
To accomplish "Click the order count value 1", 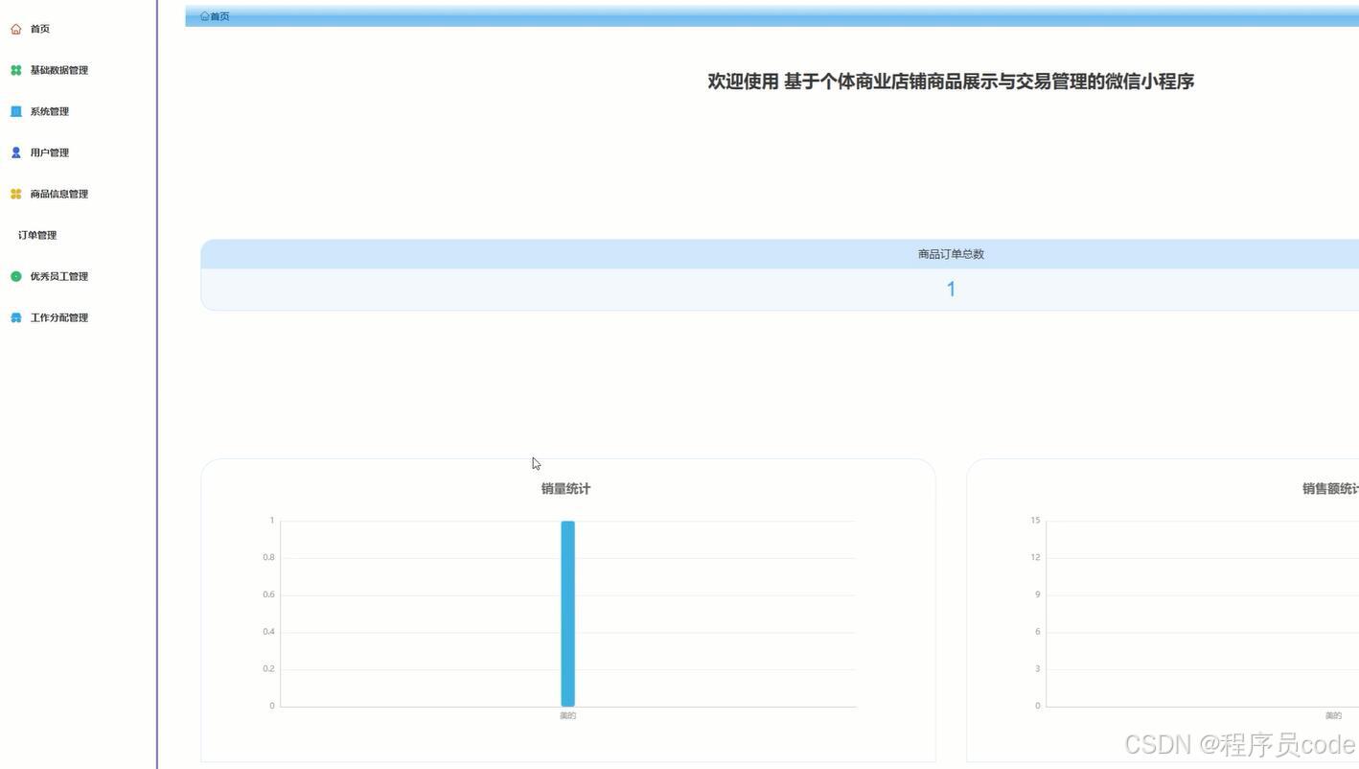I will click(x=951, y=289).
